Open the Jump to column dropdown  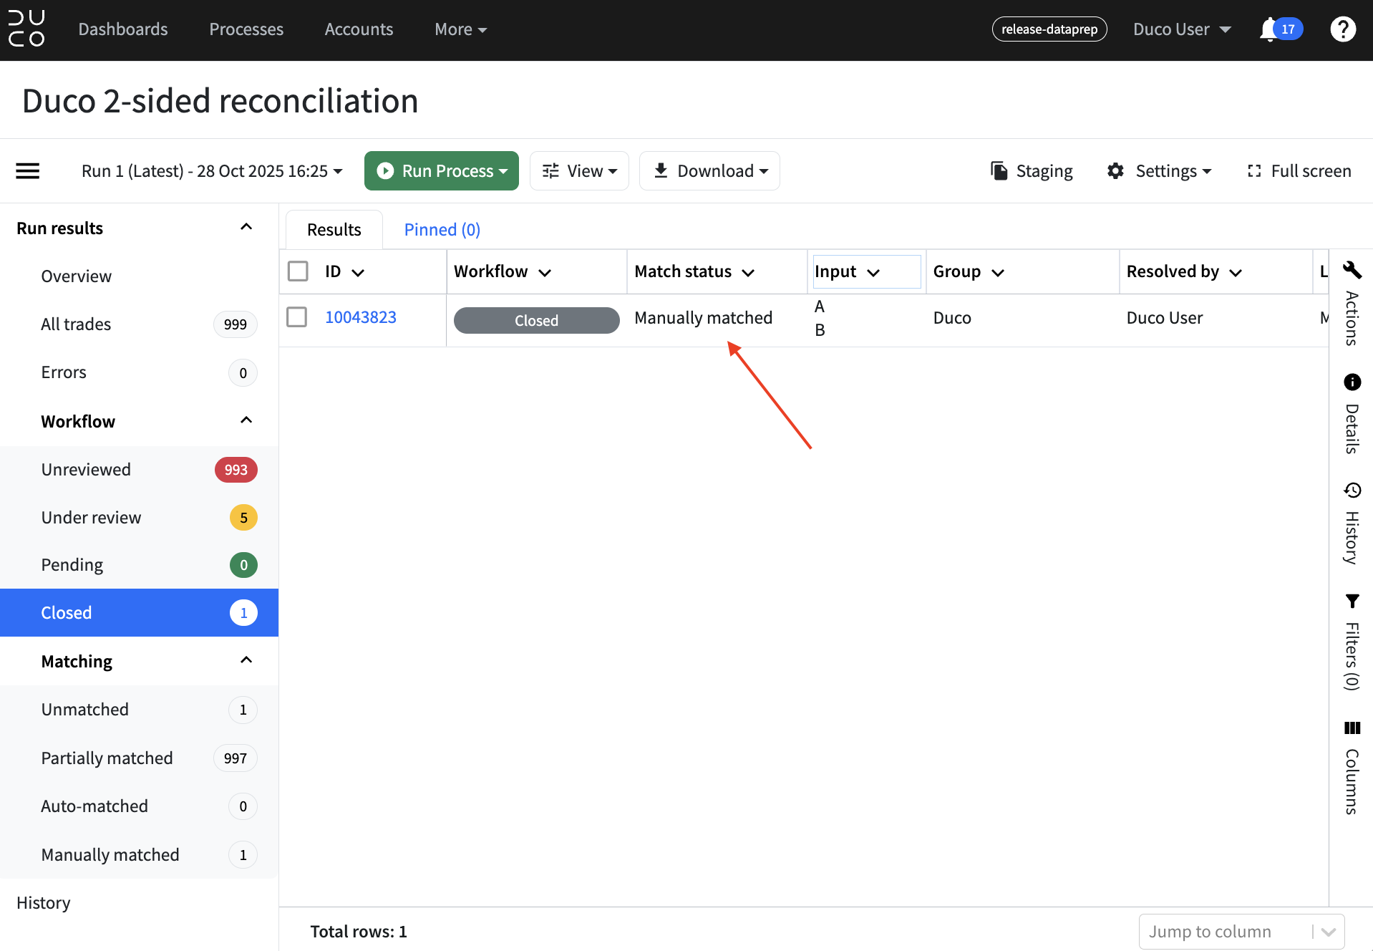click(x=1241, y=931)
